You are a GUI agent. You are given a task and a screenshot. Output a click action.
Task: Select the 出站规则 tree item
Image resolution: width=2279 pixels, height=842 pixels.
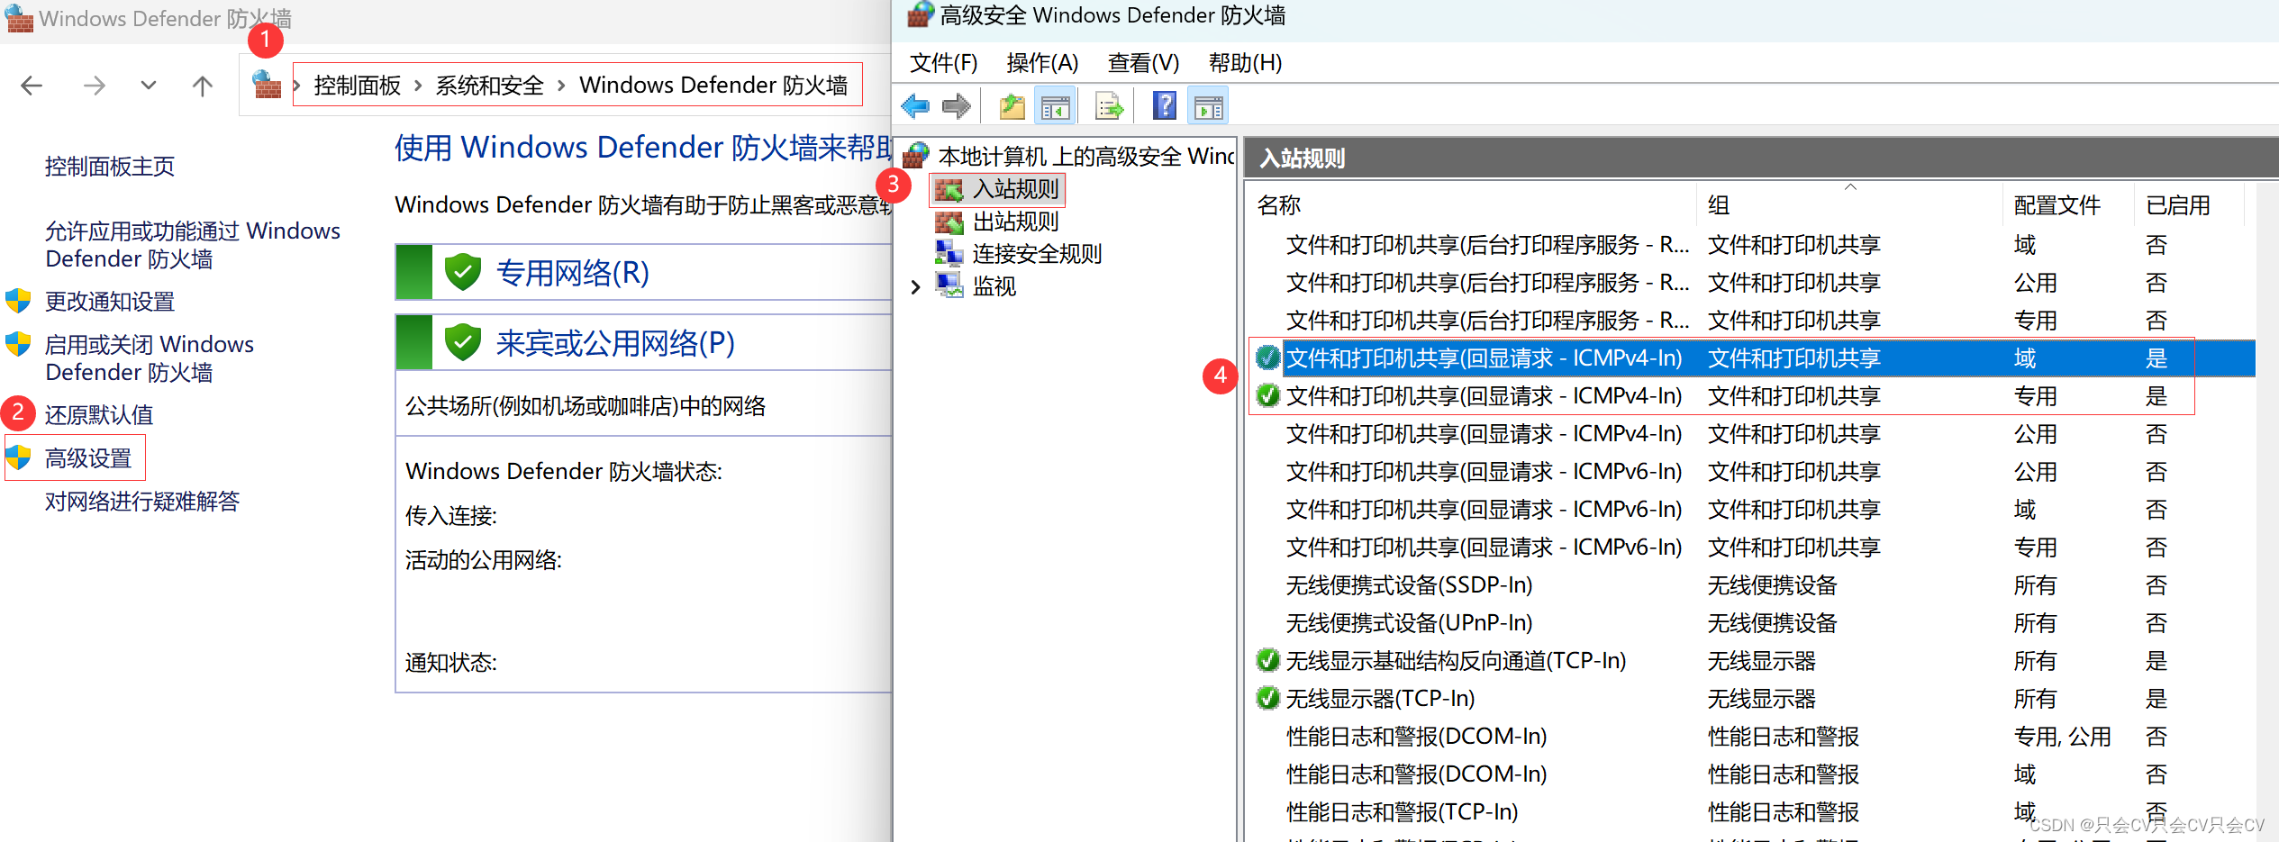(1015, 222)
